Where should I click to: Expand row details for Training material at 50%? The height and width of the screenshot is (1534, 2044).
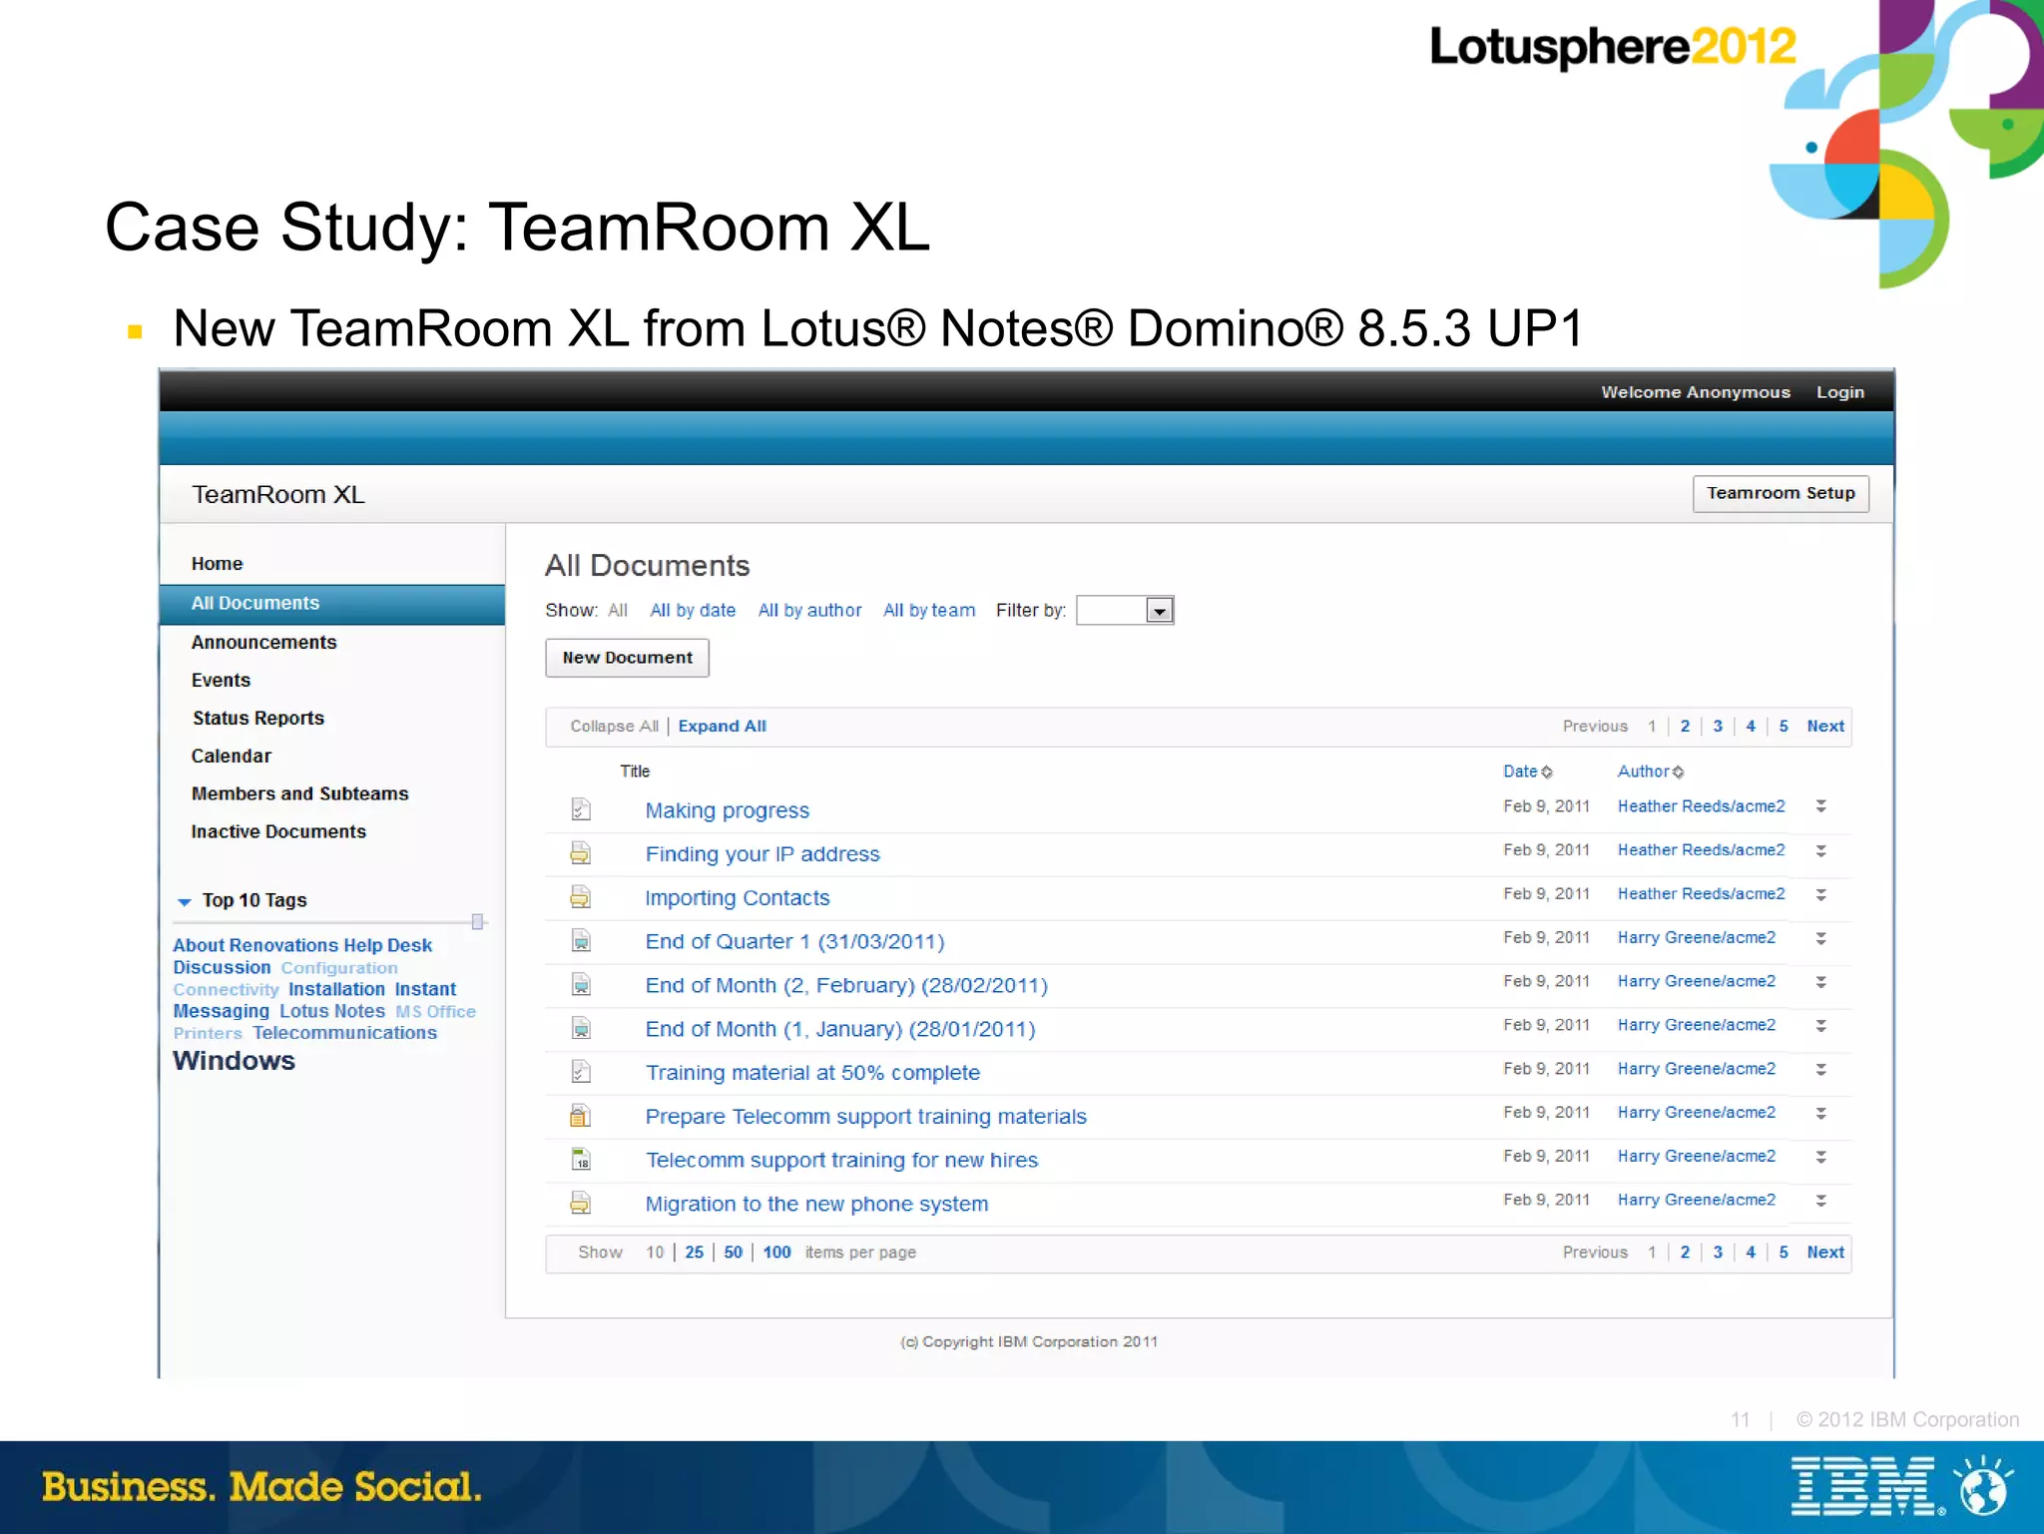coord(1820,1069)
